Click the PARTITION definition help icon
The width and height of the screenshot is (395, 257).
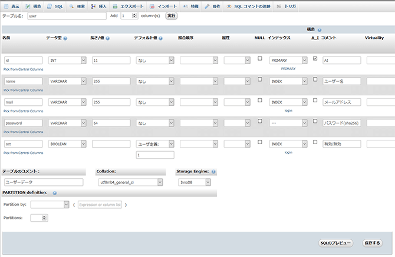coord(54,193)
